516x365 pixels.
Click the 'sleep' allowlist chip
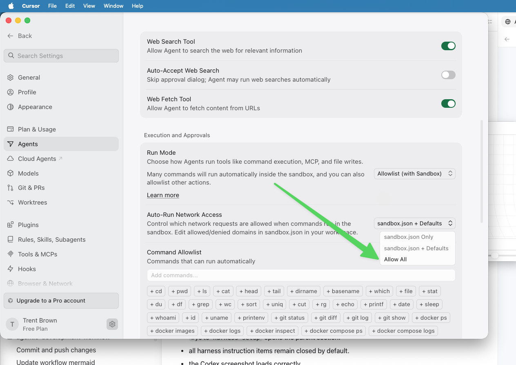tap(429, 304)
